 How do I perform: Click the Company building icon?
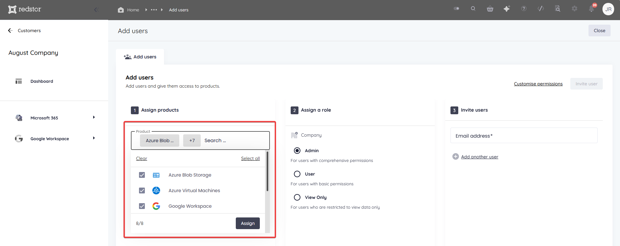294,135
